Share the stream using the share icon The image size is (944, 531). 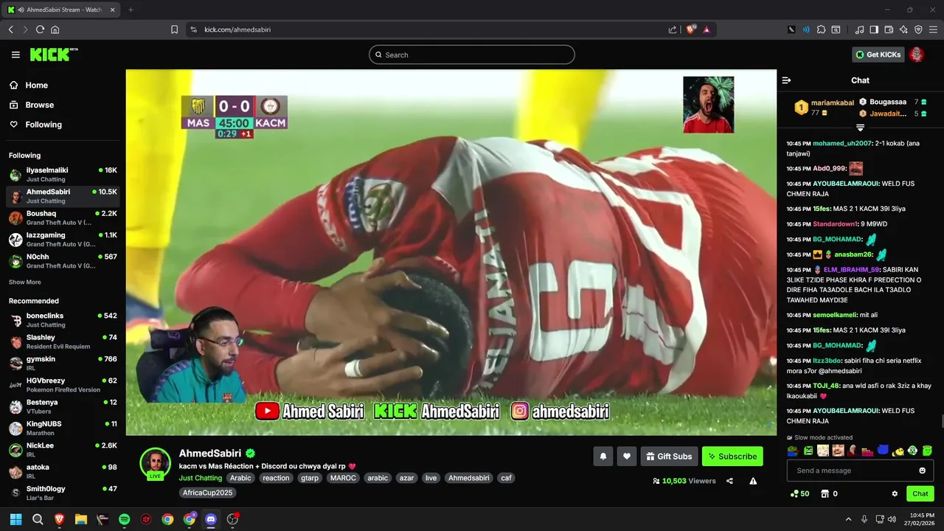729,481
